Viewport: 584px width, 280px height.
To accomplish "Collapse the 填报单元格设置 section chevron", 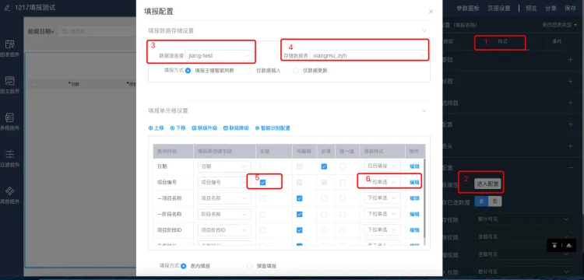I will point(424,110).
